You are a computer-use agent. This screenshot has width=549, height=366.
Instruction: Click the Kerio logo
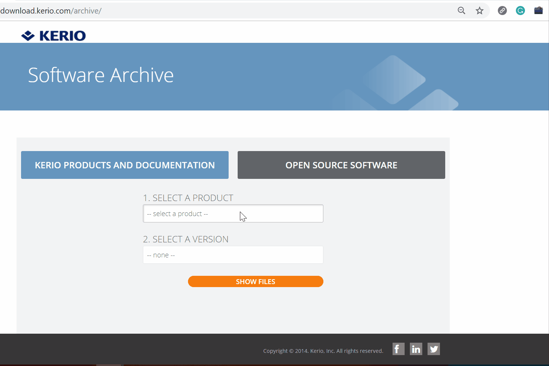[53, 36]
